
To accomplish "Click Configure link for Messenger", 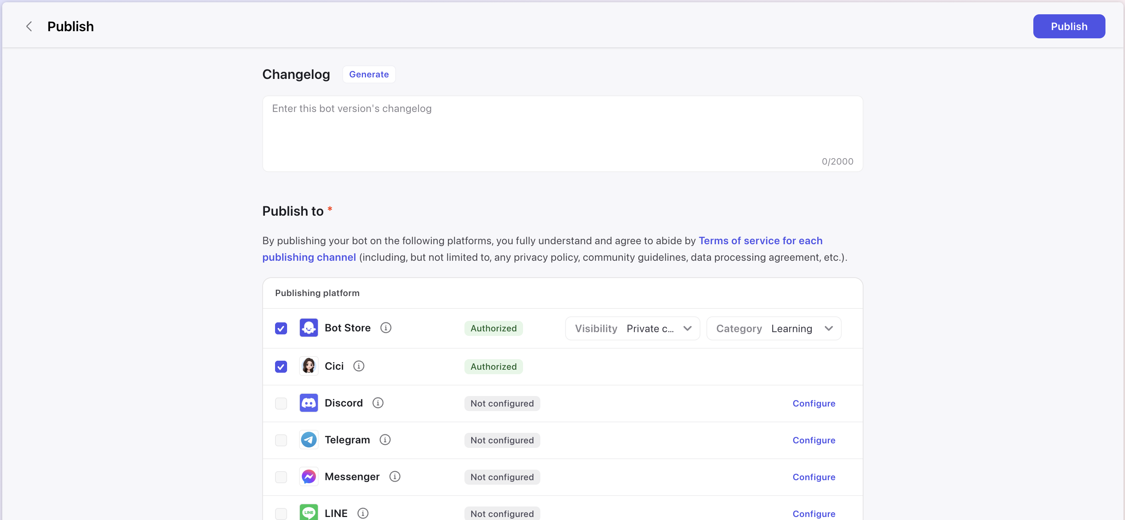I will pyautogui.click(x=814, y=477).
